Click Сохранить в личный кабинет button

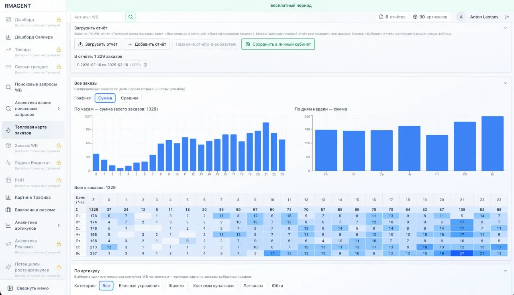[x=278, y=44]
